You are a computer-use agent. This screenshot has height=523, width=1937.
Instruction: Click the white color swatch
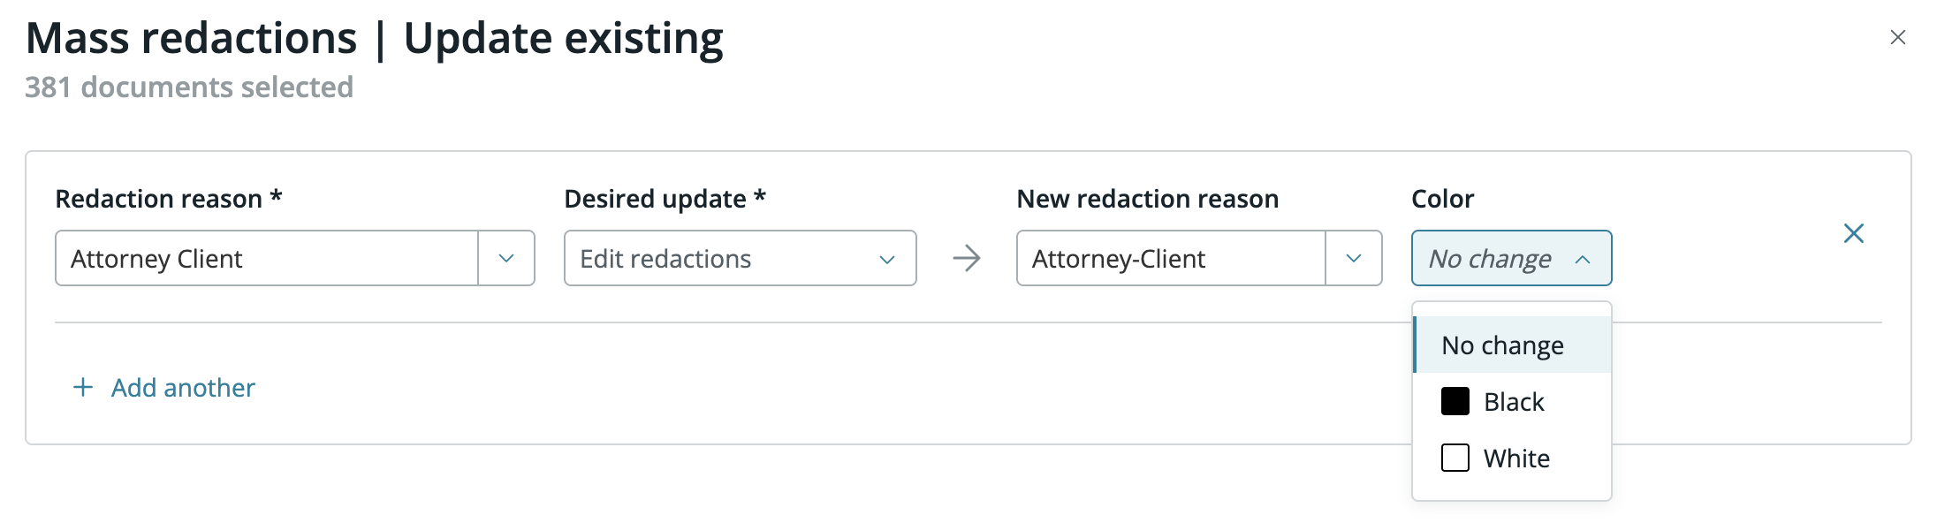tap(1455, 458)
